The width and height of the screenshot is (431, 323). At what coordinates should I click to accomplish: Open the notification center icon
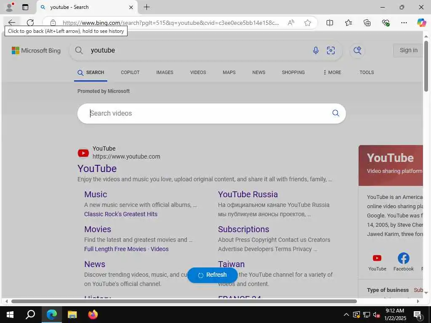(417, 315)
